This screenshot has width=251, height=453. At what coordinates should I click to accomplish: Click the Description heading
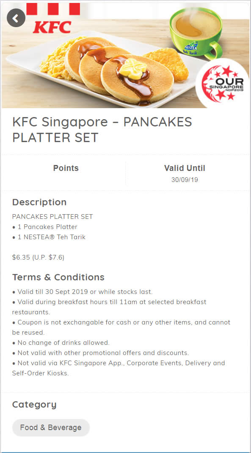pos(39,202)
